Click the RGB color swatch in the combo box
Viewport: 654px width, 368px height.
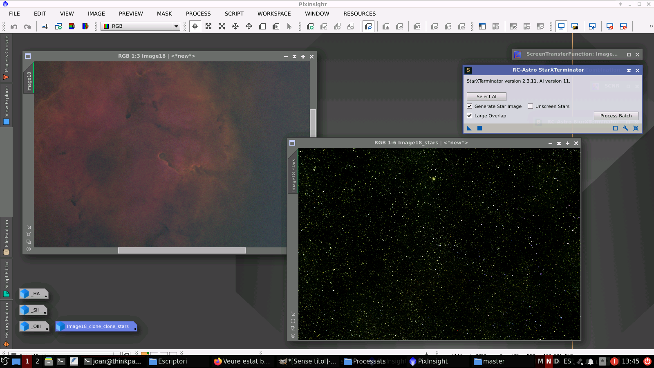[x=107, y=26]
